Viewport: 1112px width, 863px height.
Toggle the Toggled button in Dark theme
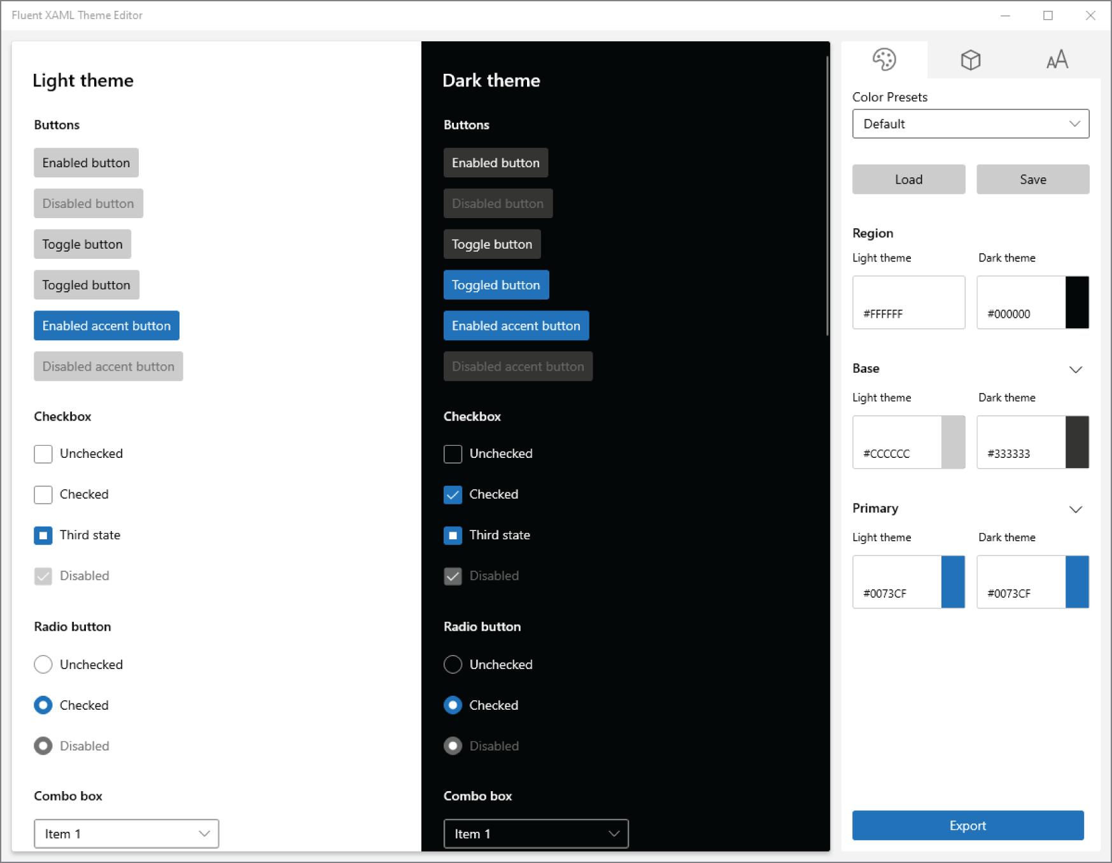[496, 284]
